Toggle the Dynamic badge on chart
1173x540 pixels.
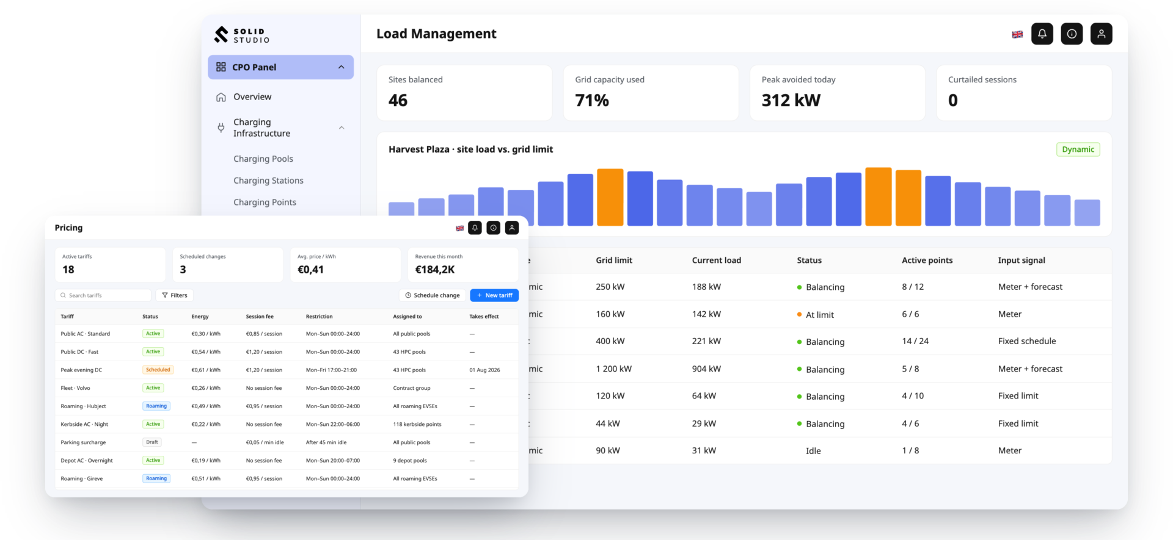1078,149
